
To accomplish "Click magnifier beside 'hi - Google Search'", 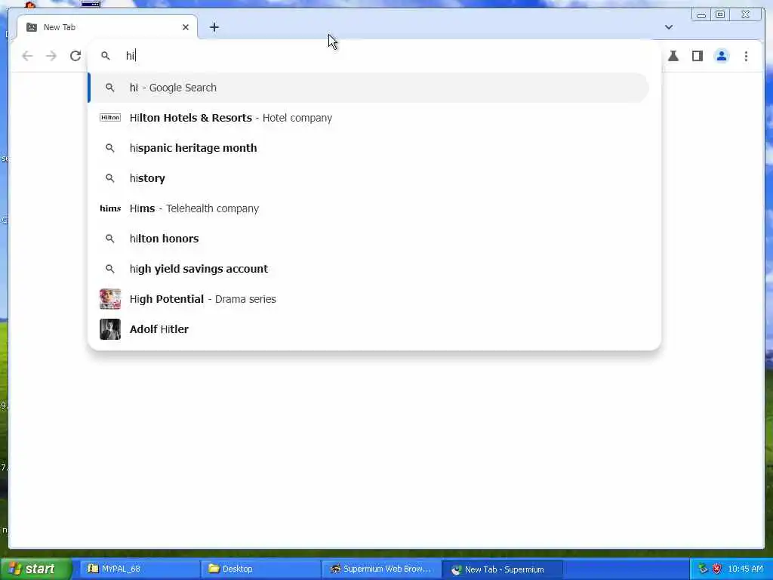I will tap(110, 88).
